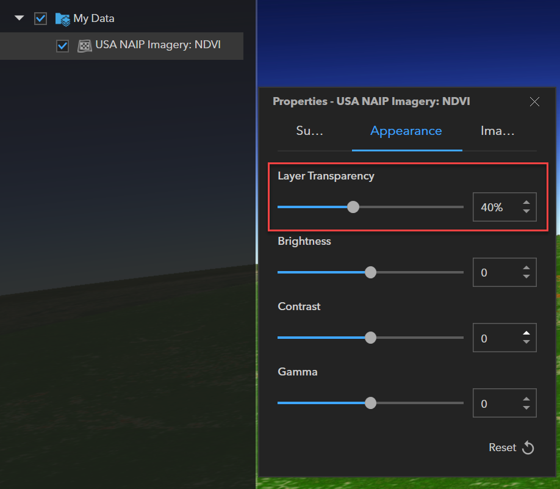Increase Layer Transparency with the up stepper
Image resolution: width=560 pixels, height=489 pixels.
coord(526,202)
